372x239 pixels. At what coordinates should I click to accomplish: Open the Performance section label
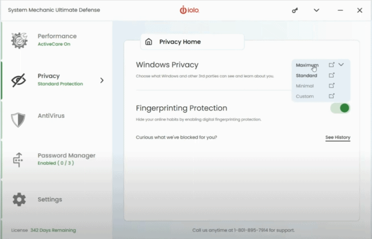[x=57, y=36]
